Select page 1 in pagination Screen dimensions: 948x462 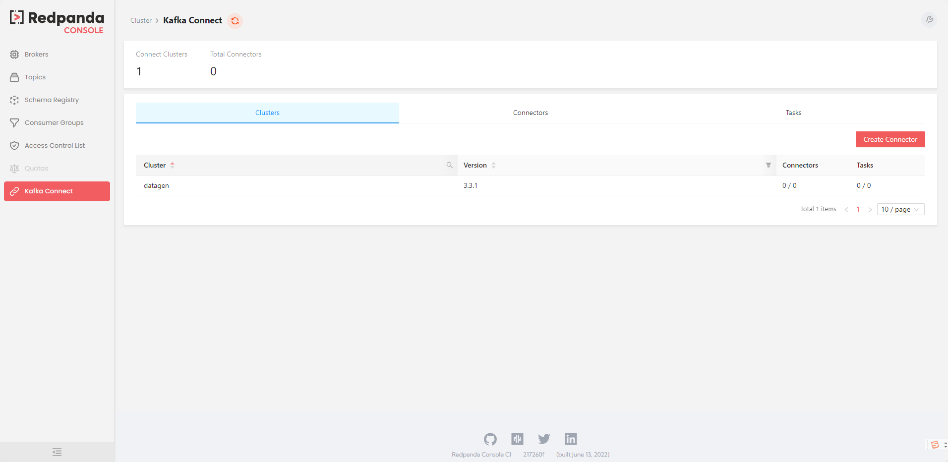coord(858,209)
